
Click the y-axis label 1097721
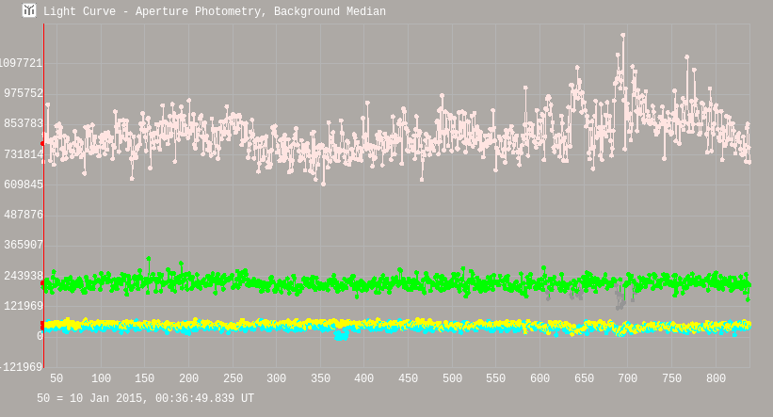pos(21,63)
